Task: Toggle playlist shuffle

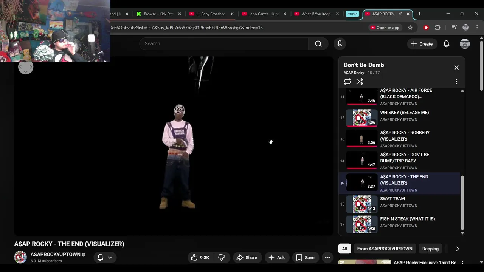Action: (360, 82)
